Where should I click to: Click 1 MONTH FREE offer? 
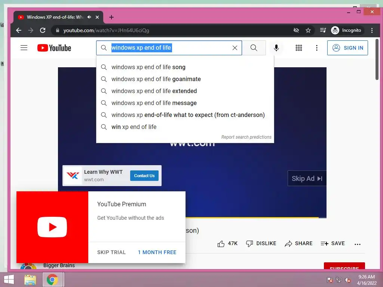pyautogui.click(x=157, y=252)
